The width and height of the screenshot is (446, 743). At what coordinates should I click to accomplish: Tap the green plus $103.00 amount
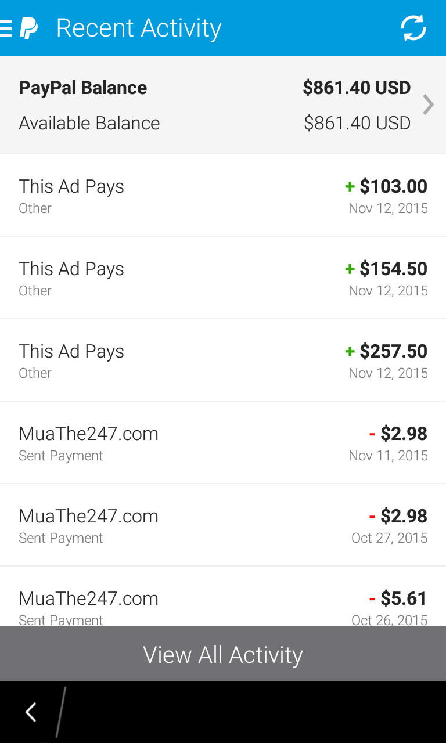(x=386, y=186)
